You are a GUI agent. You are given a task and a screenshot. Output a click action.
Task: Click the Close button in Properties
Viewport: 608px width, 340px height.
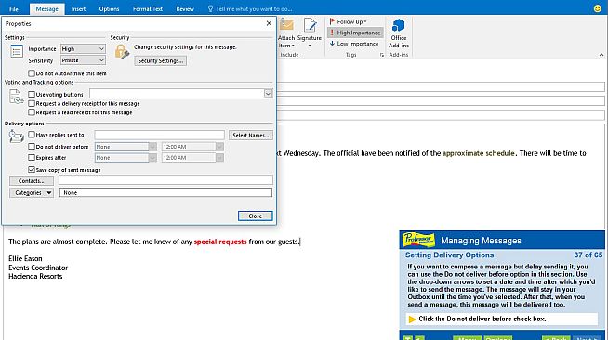255,216
